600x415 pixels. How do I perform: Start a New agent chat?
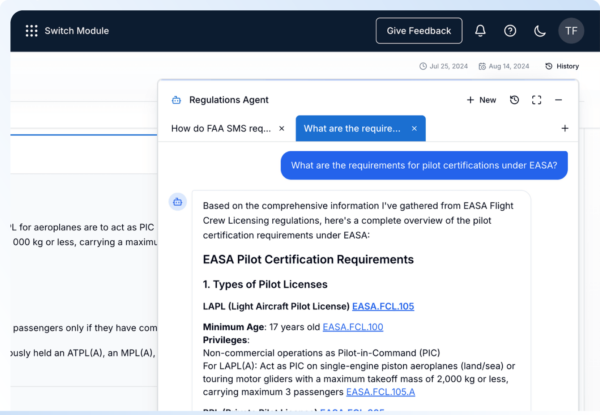[482, 100]
